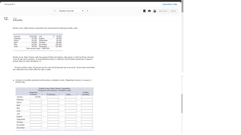241x135 pixels.
Task: Click July Production input field
Action: click(53, 114)
